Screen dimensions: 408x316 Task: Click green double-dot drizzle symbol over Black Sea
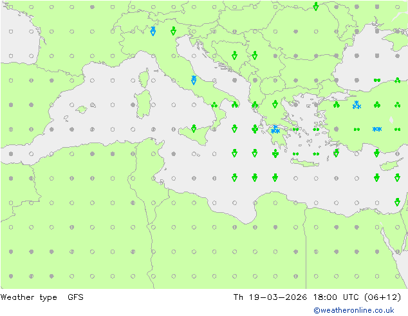point(377,80)
